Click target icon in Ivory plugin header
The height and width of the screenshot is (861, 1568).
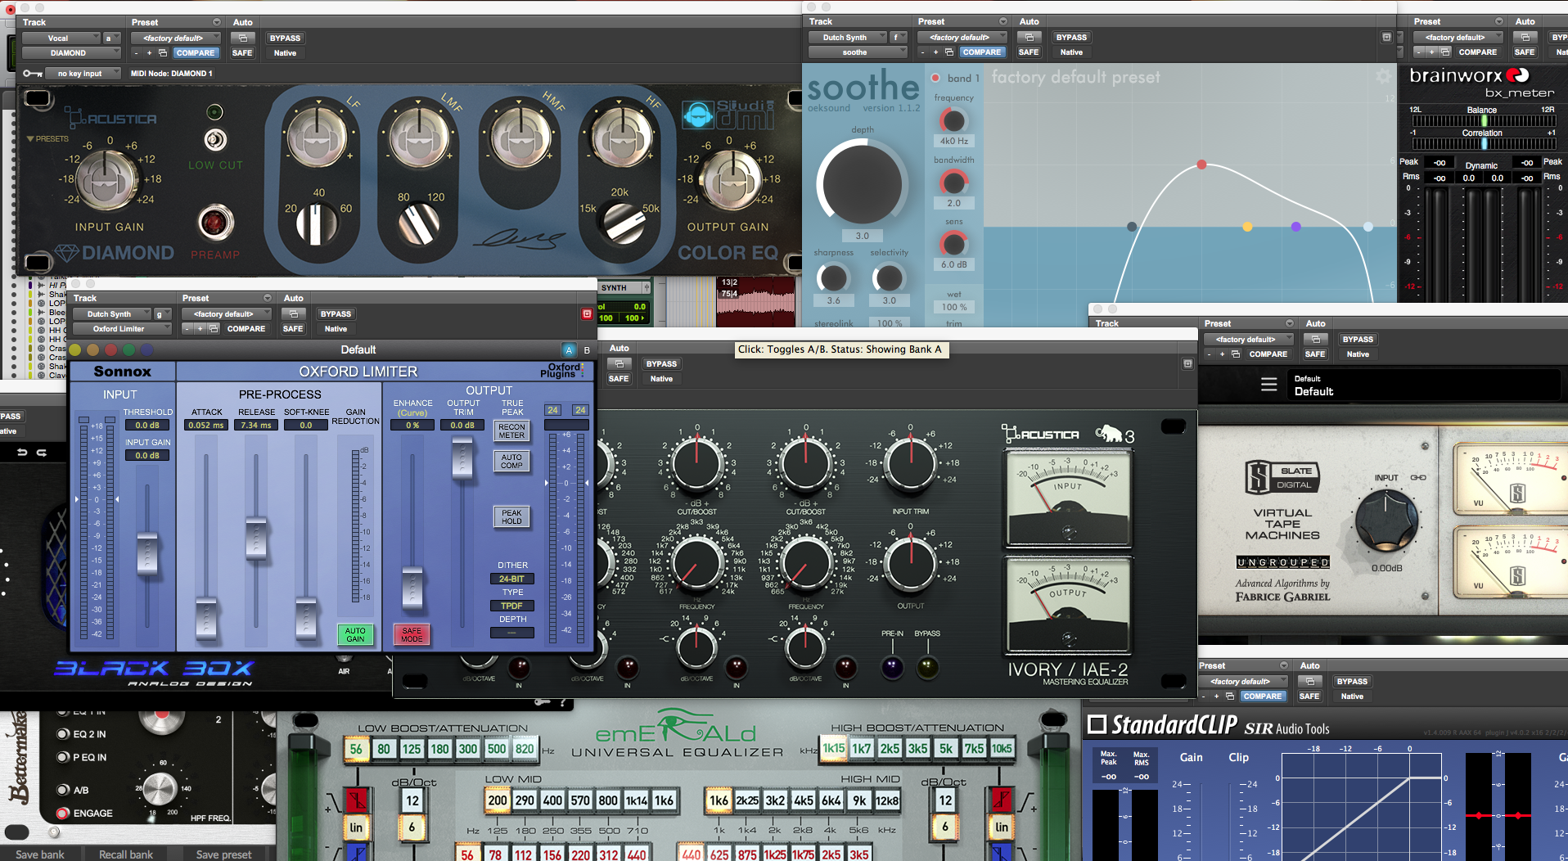click(1187, 364)
